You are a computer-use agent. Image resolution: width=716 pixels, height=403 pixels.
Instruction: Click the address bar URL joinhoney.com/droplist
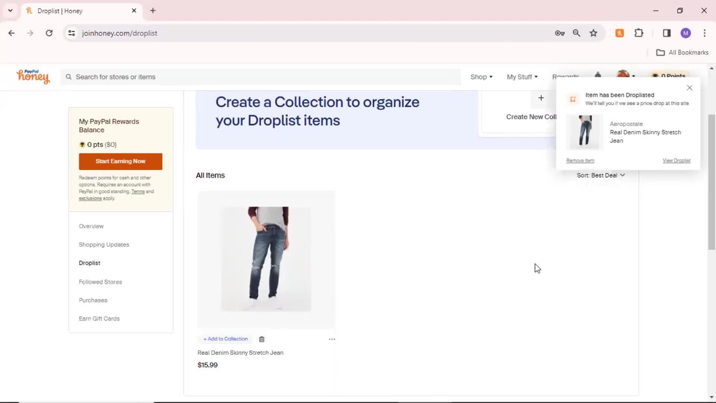[119, 33]
